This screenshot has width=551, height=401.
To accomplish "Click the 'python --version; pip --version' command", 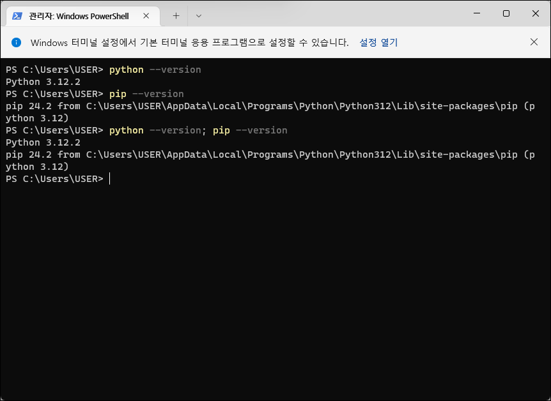I will click(x=198, y=130).
